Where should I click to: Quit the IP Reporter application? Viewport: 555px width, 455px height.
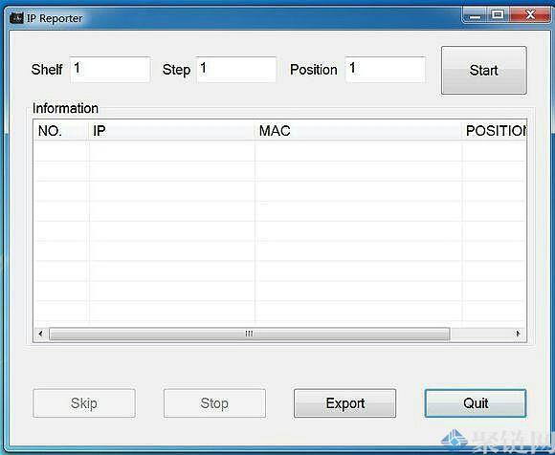(x=476, y=403)
